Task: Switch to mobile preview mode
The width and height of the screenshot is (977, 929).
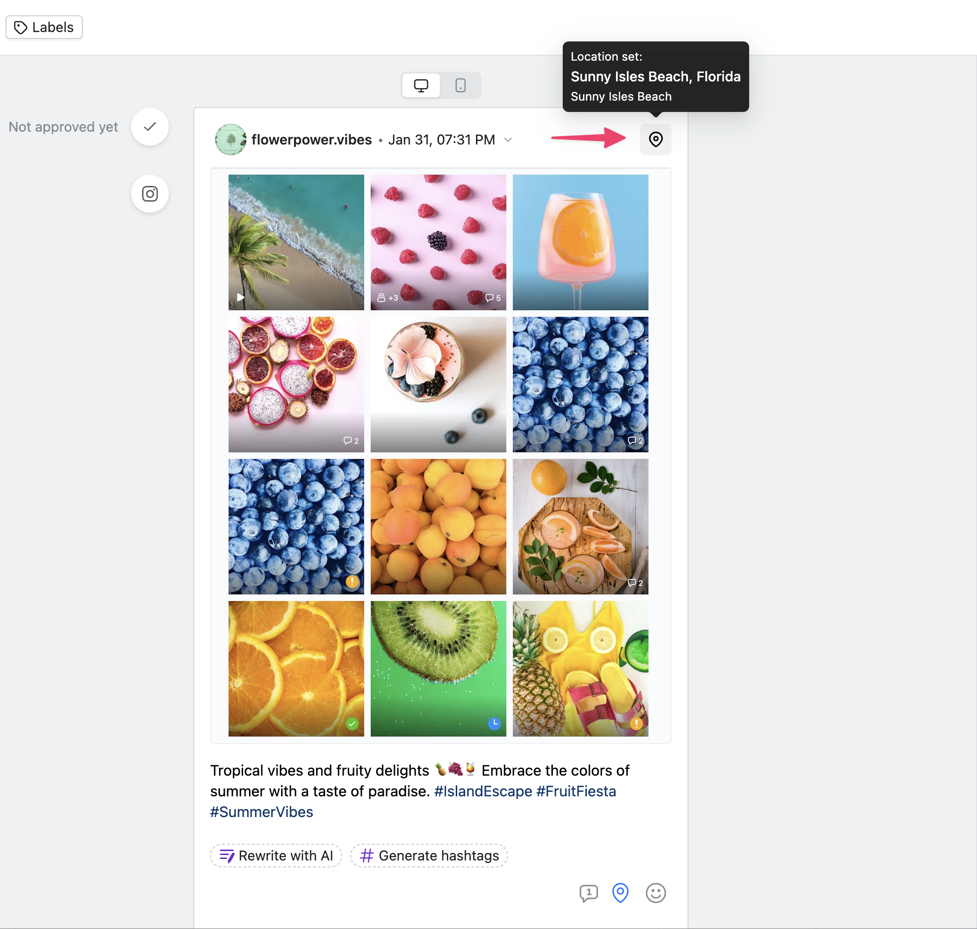Action: 460,85
